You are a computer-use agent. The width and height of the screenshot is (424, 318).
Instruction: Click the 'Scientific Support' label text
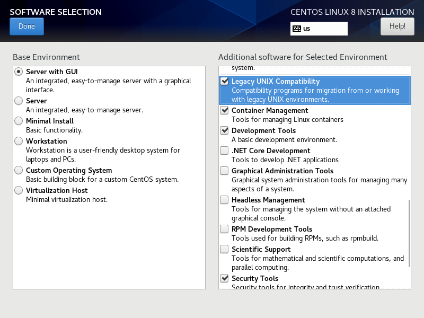[261, 249]
